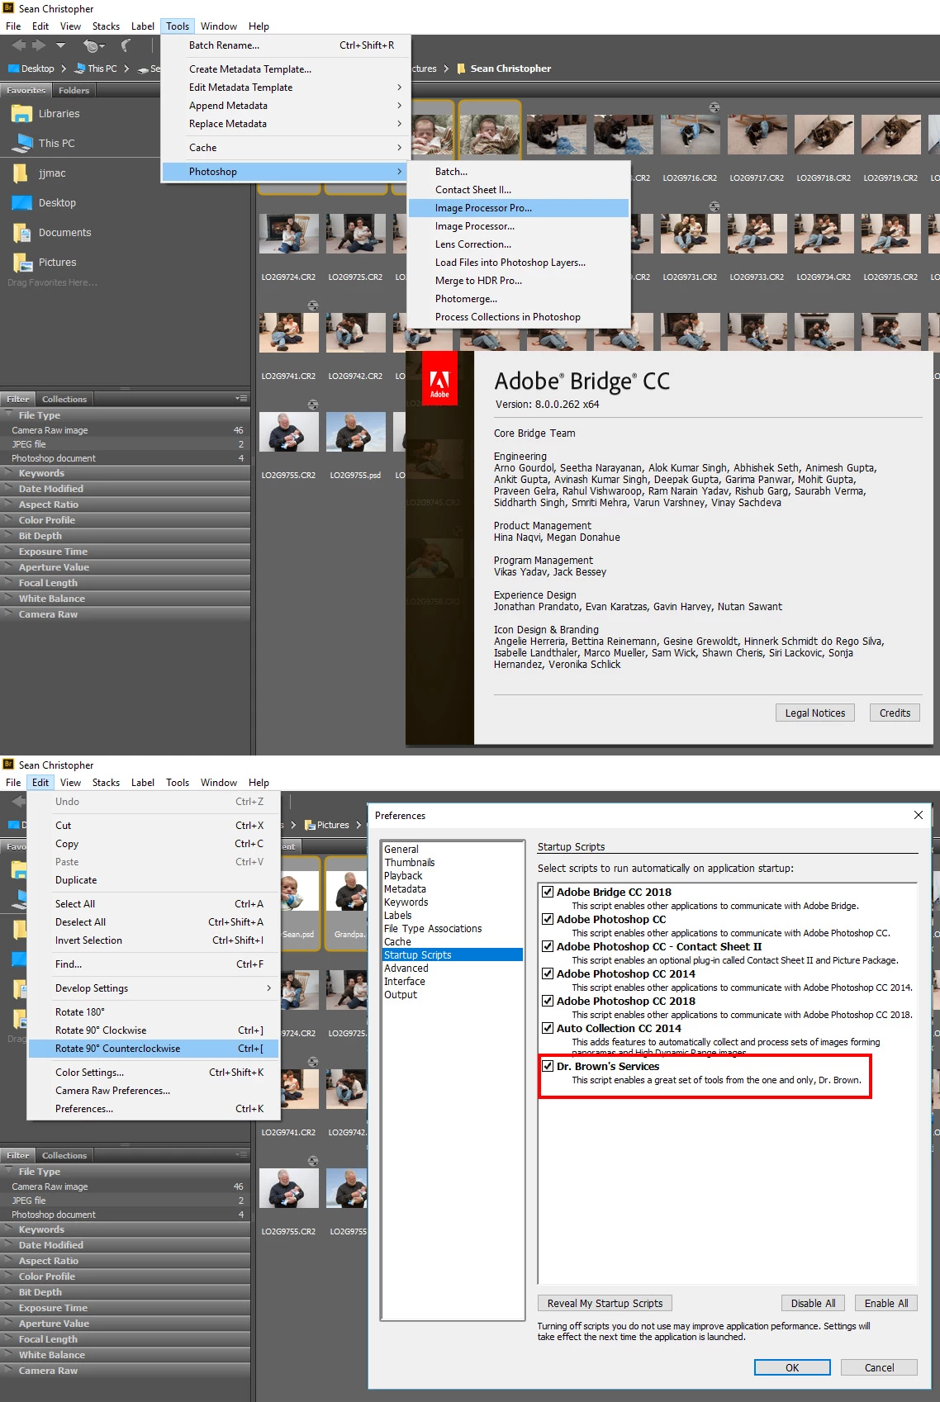
Task: Click the Libraries icon in upper Favorites panel
Action: [21, 114]
